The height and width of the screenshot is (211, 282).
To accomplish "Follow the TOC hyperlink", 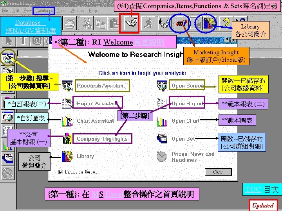I will (x=253, y=190).
